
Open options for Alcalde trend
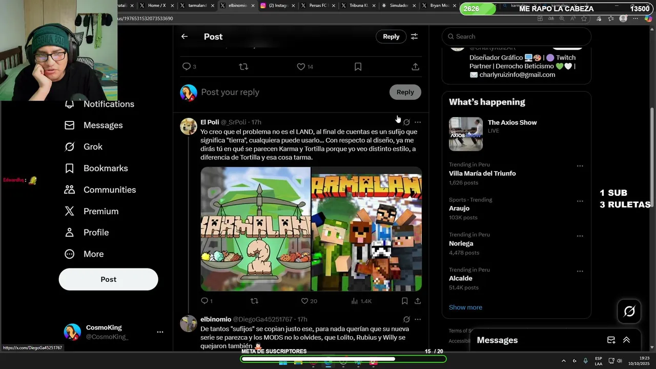tap(580, 271)
